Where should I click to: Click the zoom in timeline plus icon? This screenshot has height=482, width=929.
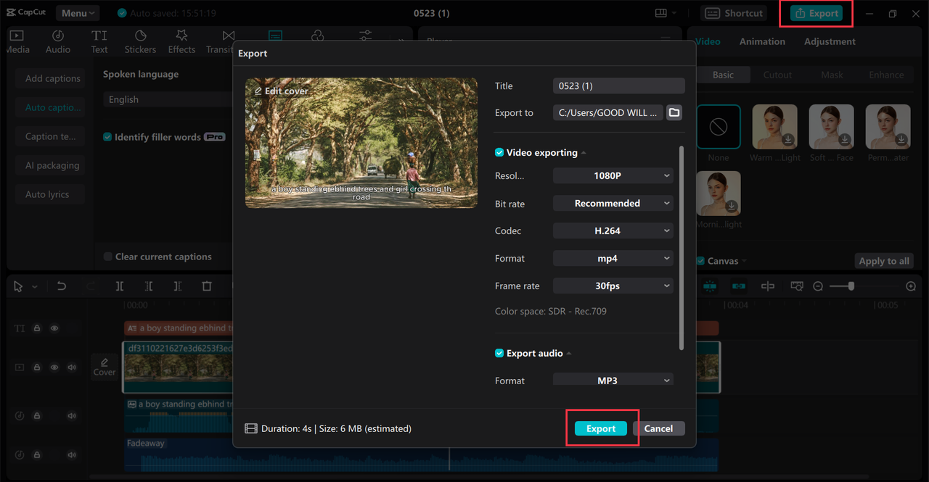[911, 286]
